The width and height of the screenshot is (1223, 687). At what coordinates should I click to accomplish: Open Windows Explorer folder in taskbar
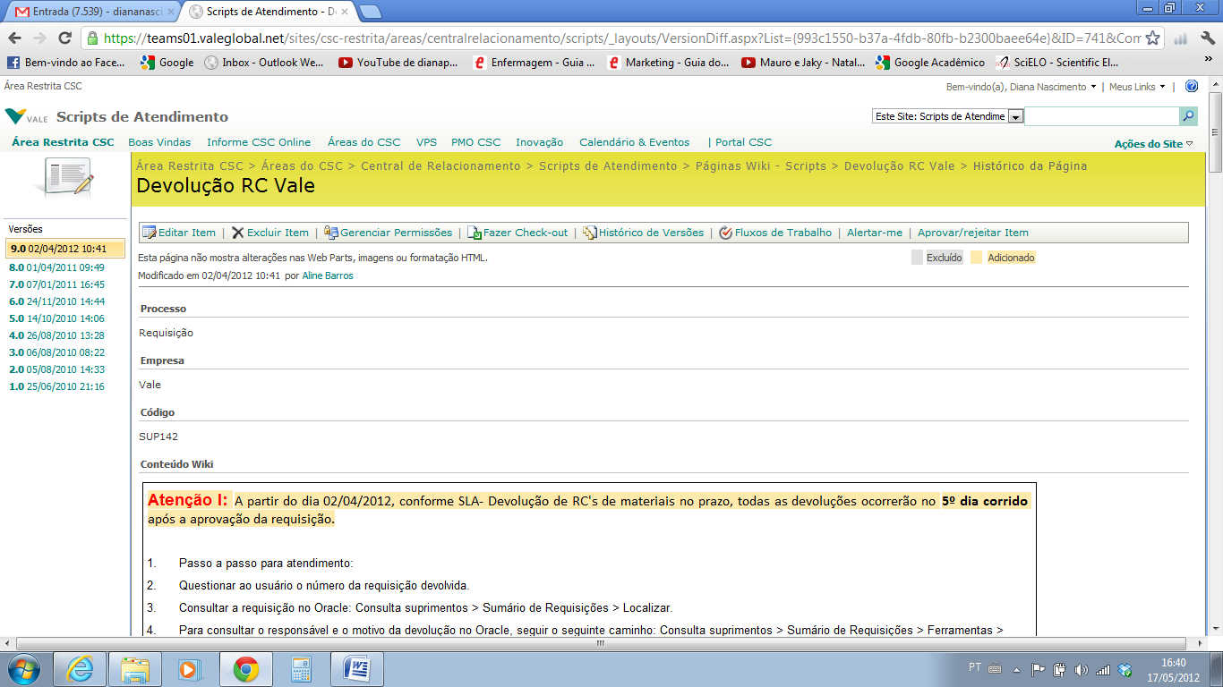135,668
